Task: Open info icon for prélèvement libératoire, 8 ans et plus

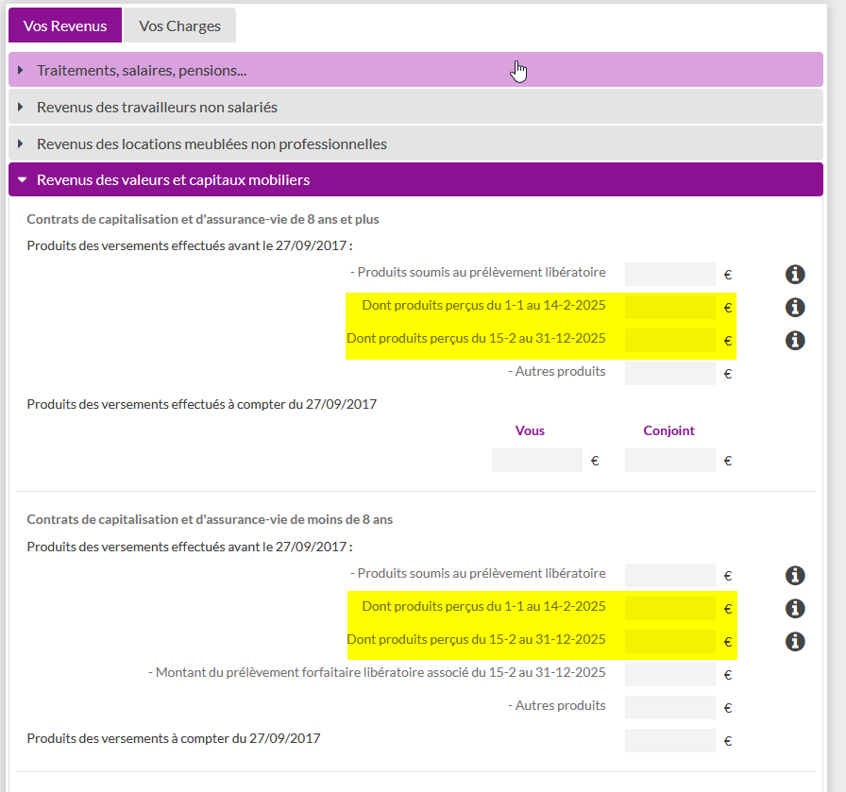Action: [795, 275]
